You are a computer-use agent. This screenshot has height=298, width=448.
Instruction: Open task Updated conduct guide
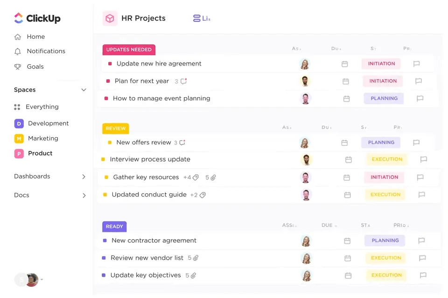(149, 195)
